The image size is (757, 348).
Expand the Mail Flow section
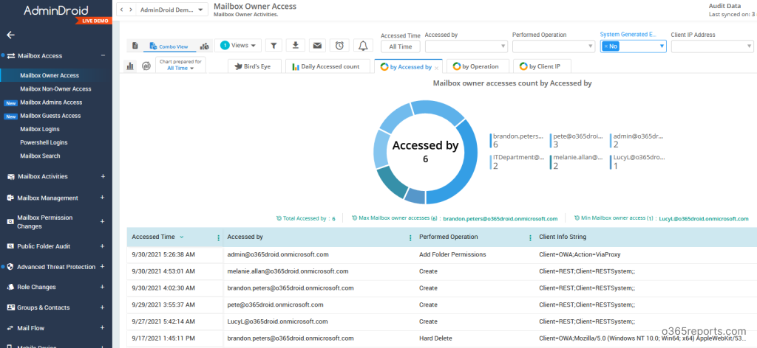103,328
